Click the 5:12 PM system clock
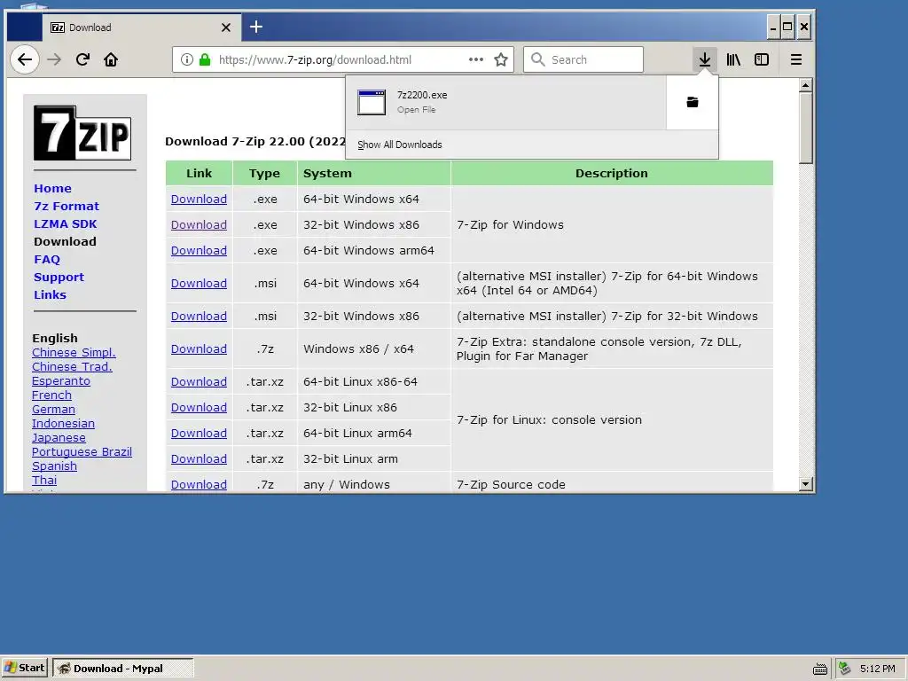This screenshot has height=681, width=908. (877, 669)
